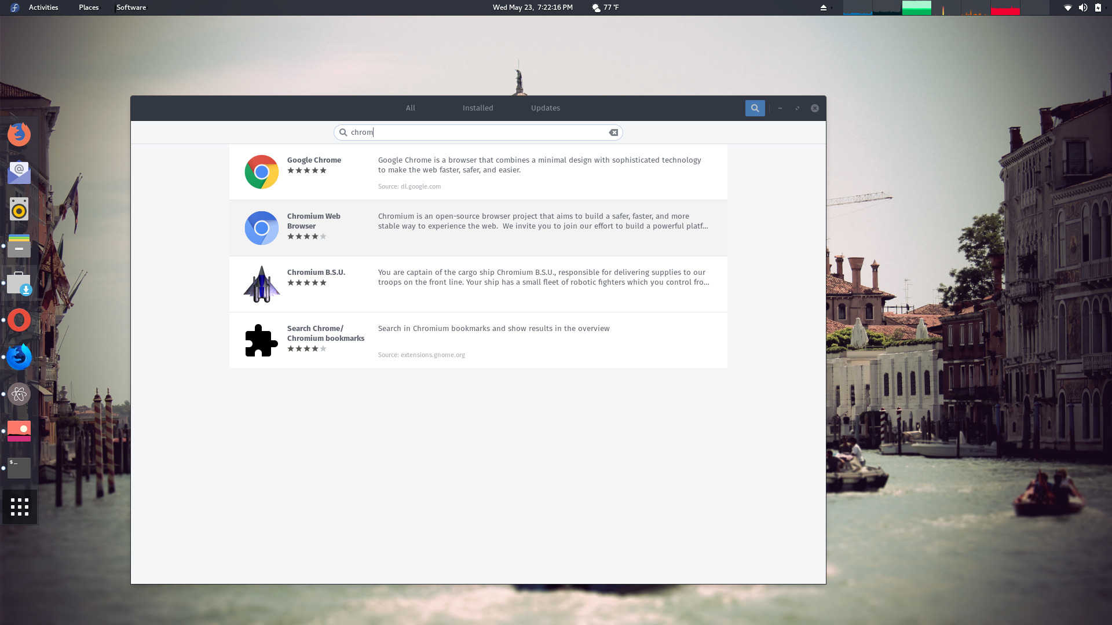Click the Chromium Web Browser icon

coord(262,228)
